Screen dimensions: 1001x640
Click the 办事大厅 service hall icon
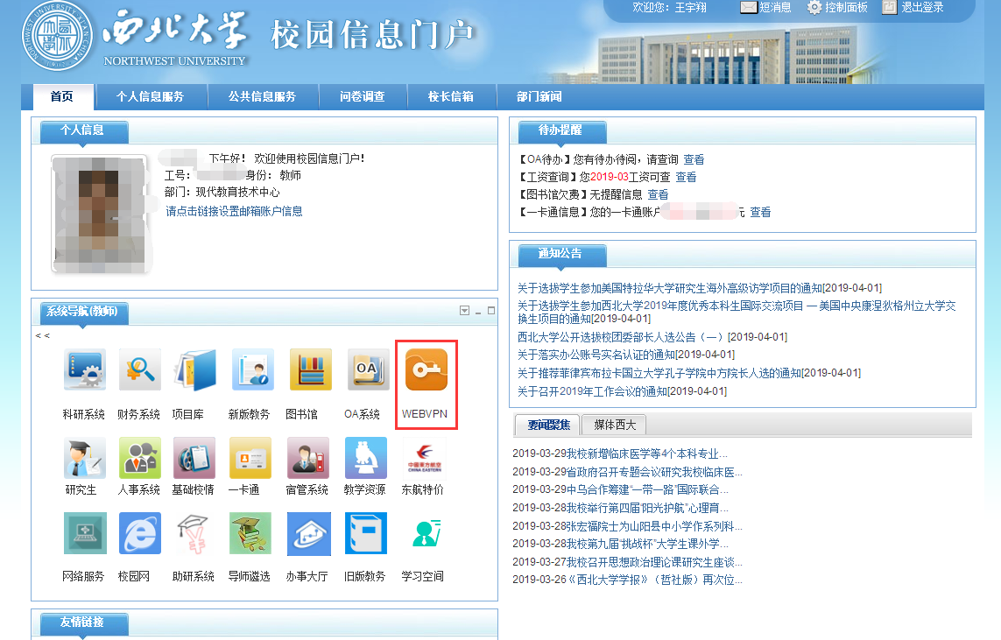click(x=309, y=533)
